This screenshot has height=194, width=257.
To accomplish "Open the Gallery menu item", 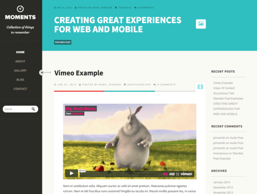I will coord(20,71).
